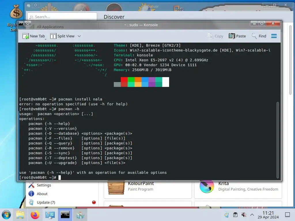Click the red update alert badge

tap(94, 202)
